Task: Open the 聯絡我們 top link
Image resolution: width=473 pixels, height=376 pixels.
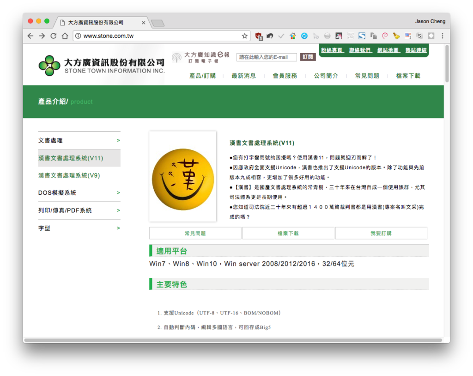Action: 360,50
